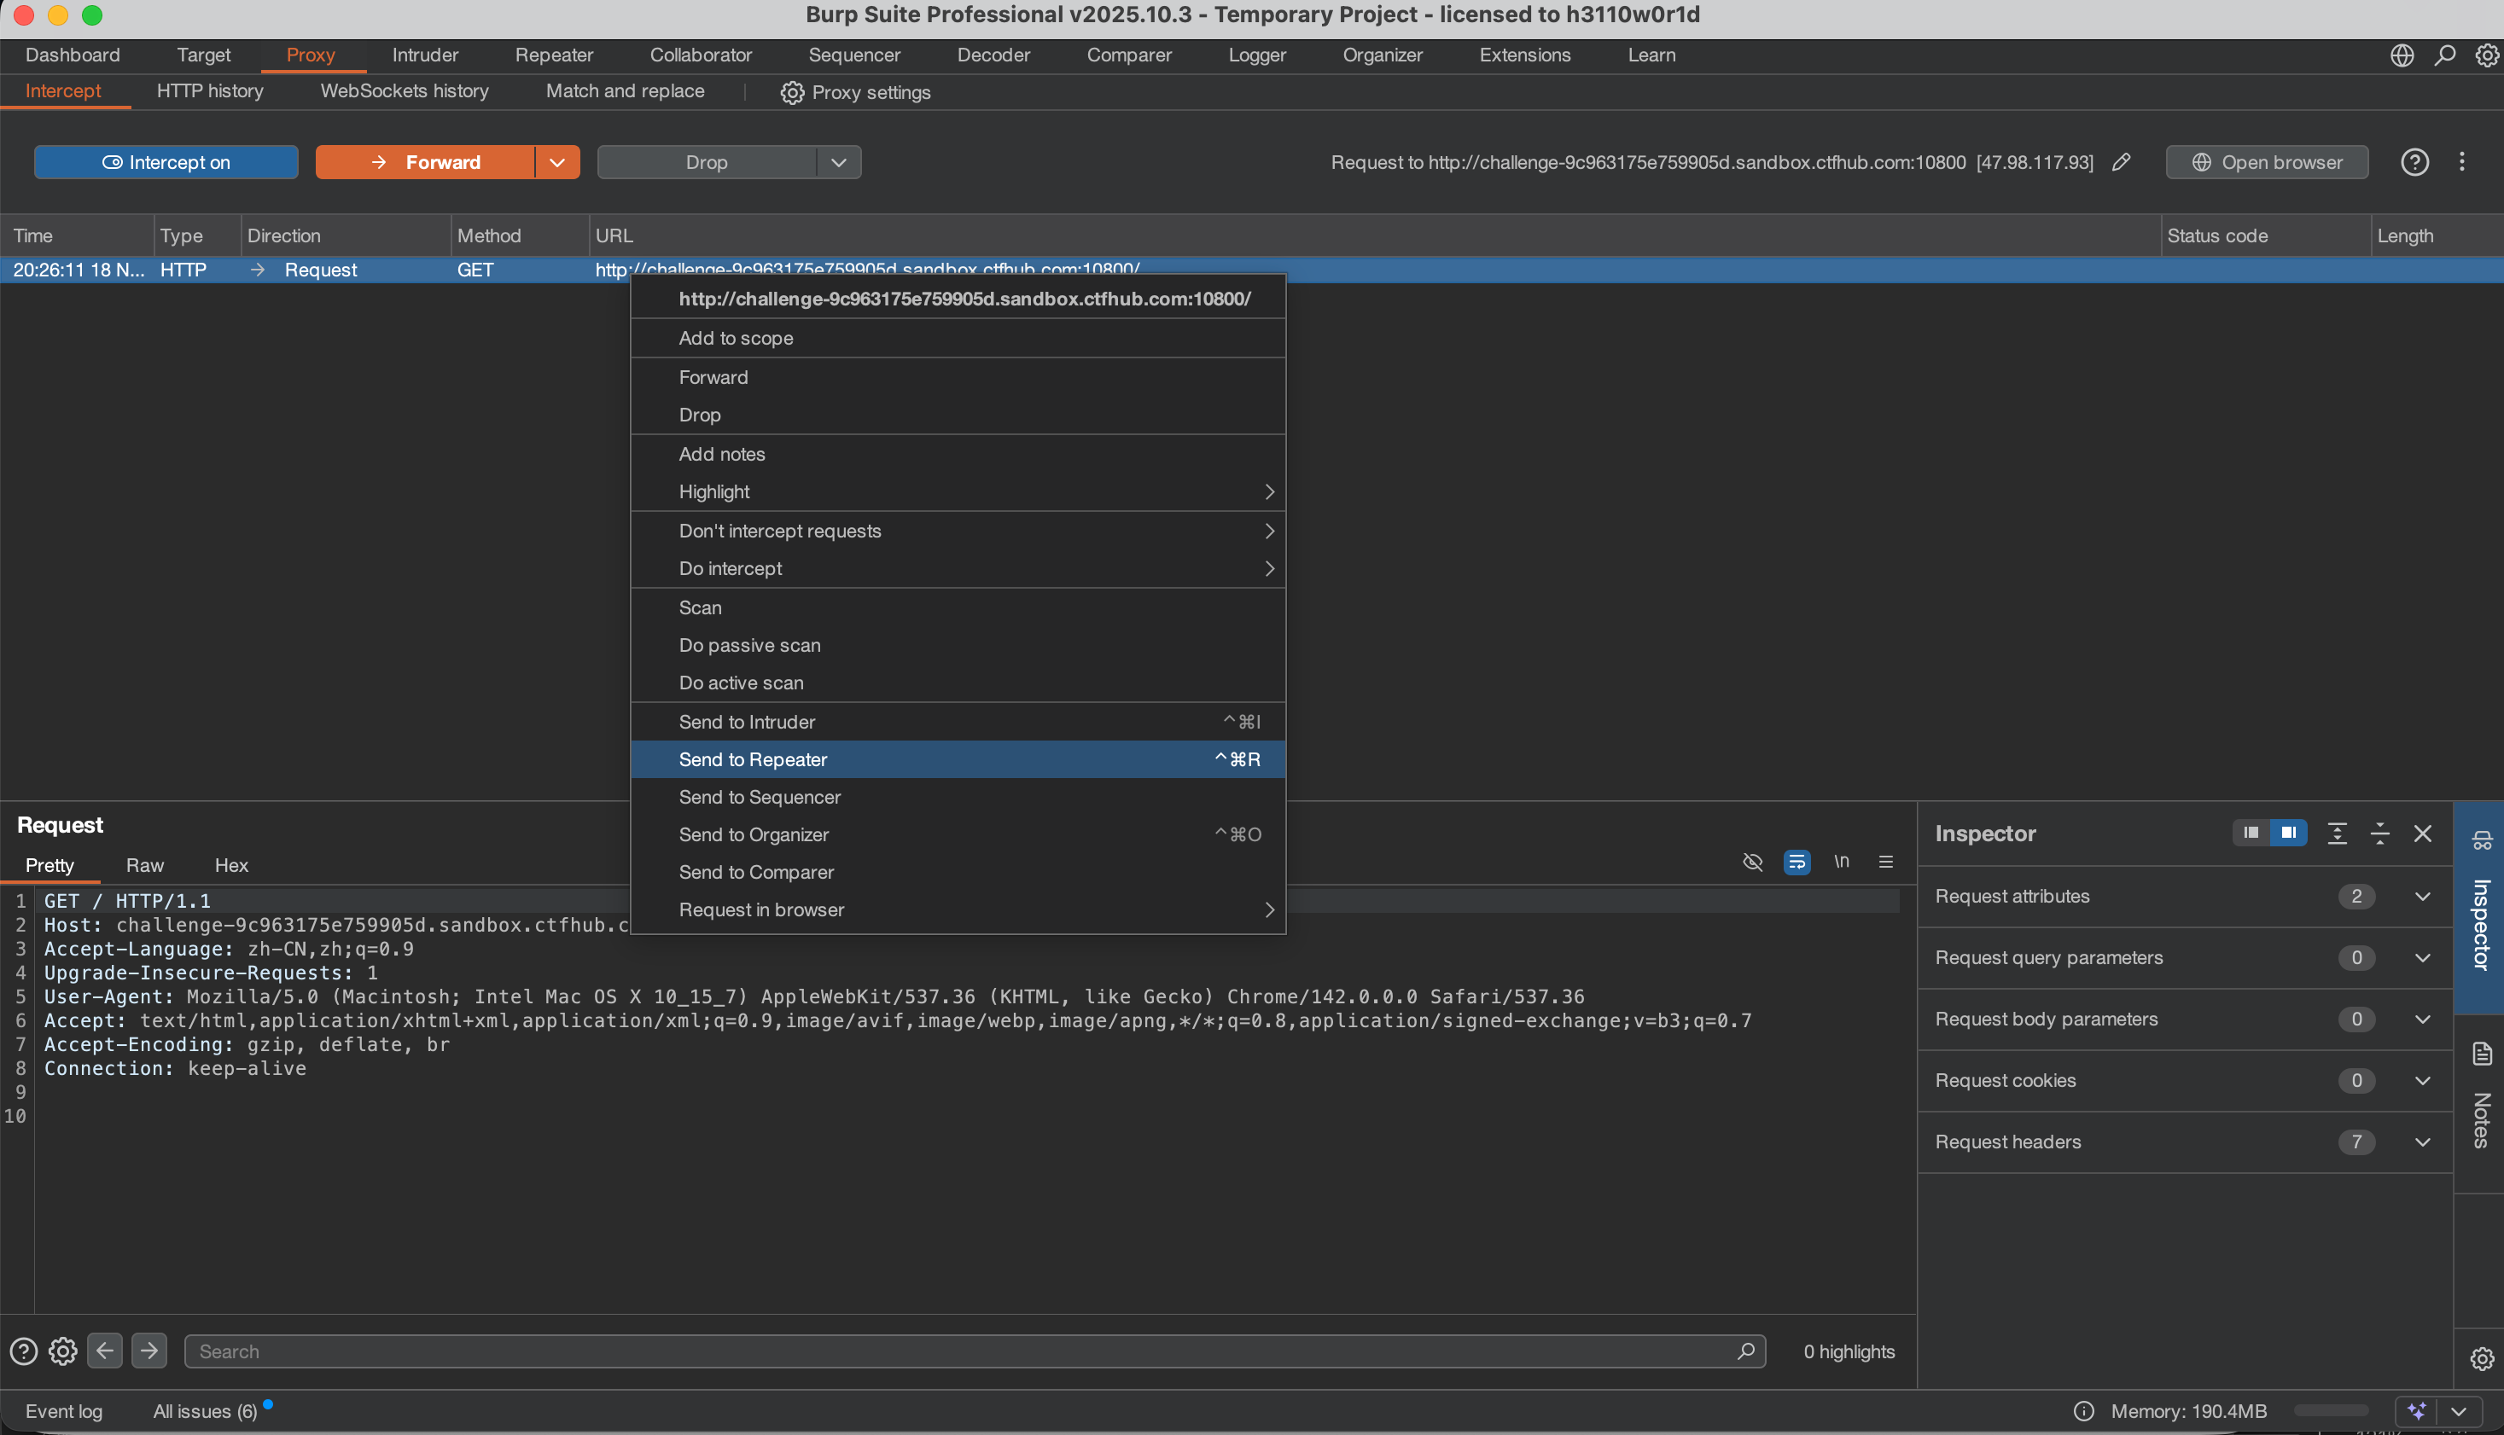
Task: Toggle hide message editor eye-slash icon
Action: pos(1752,863)
